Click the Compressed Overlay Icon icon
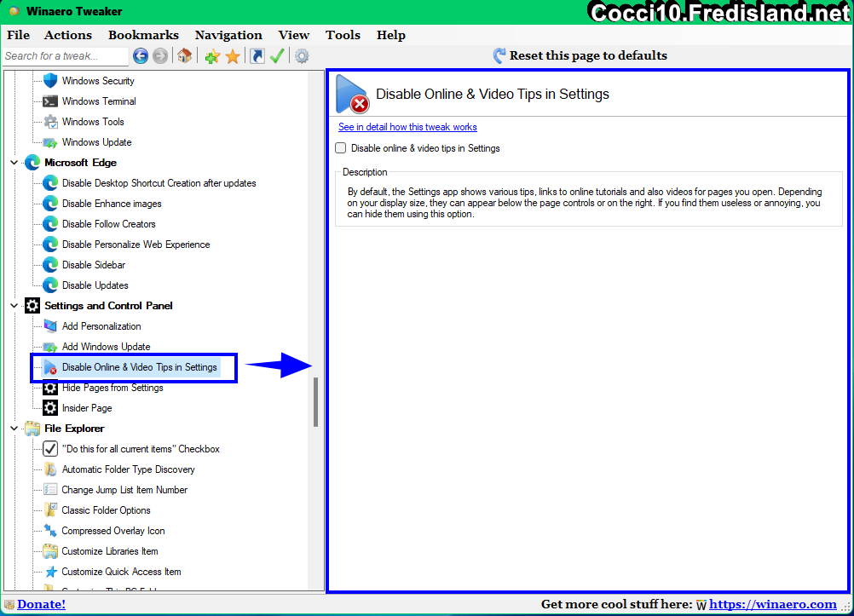The image size is (854, 616). 50,531
